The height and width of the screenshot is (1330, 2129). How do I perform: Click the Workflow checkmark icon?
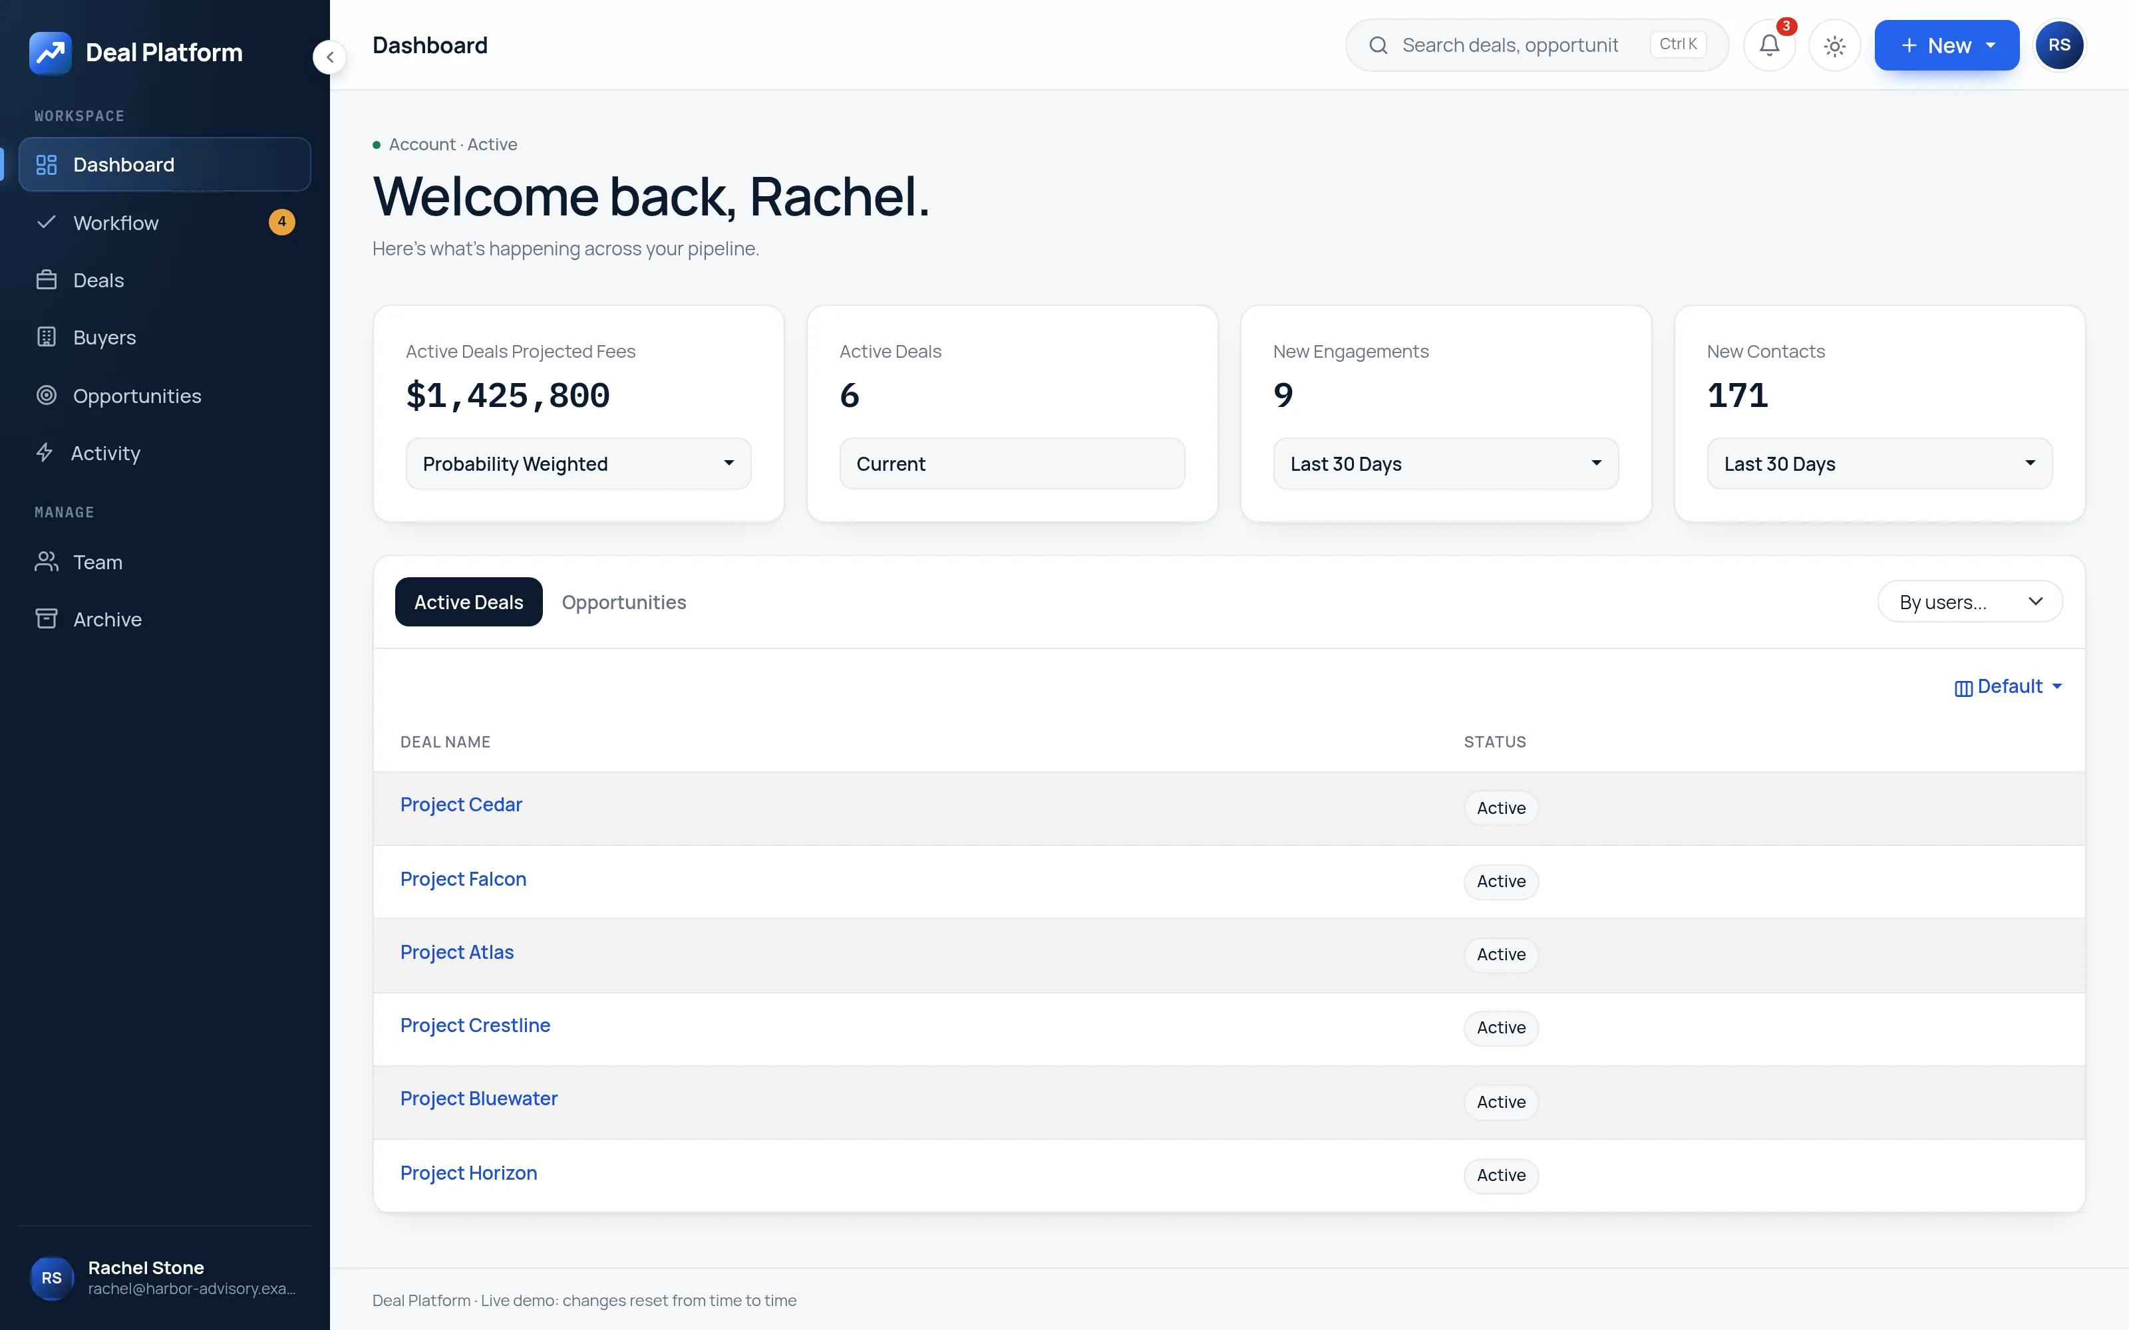pyautogui.click(x=47, y=223)
